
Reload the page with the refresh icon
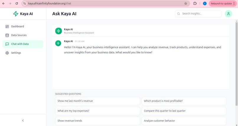17,4
